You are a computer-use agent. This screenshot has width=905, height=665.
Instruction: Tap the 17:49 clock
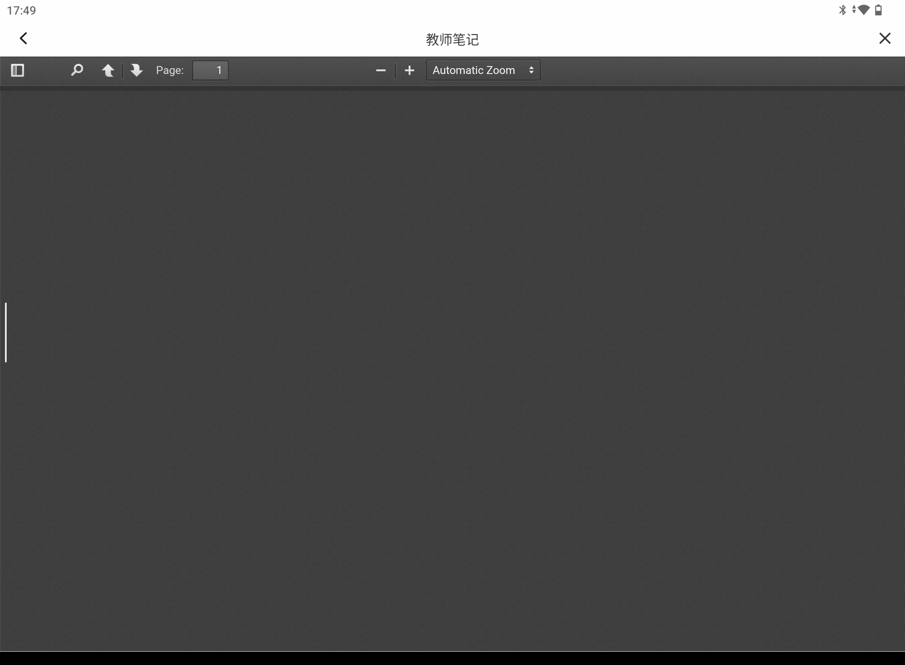(x=22, y=10)
